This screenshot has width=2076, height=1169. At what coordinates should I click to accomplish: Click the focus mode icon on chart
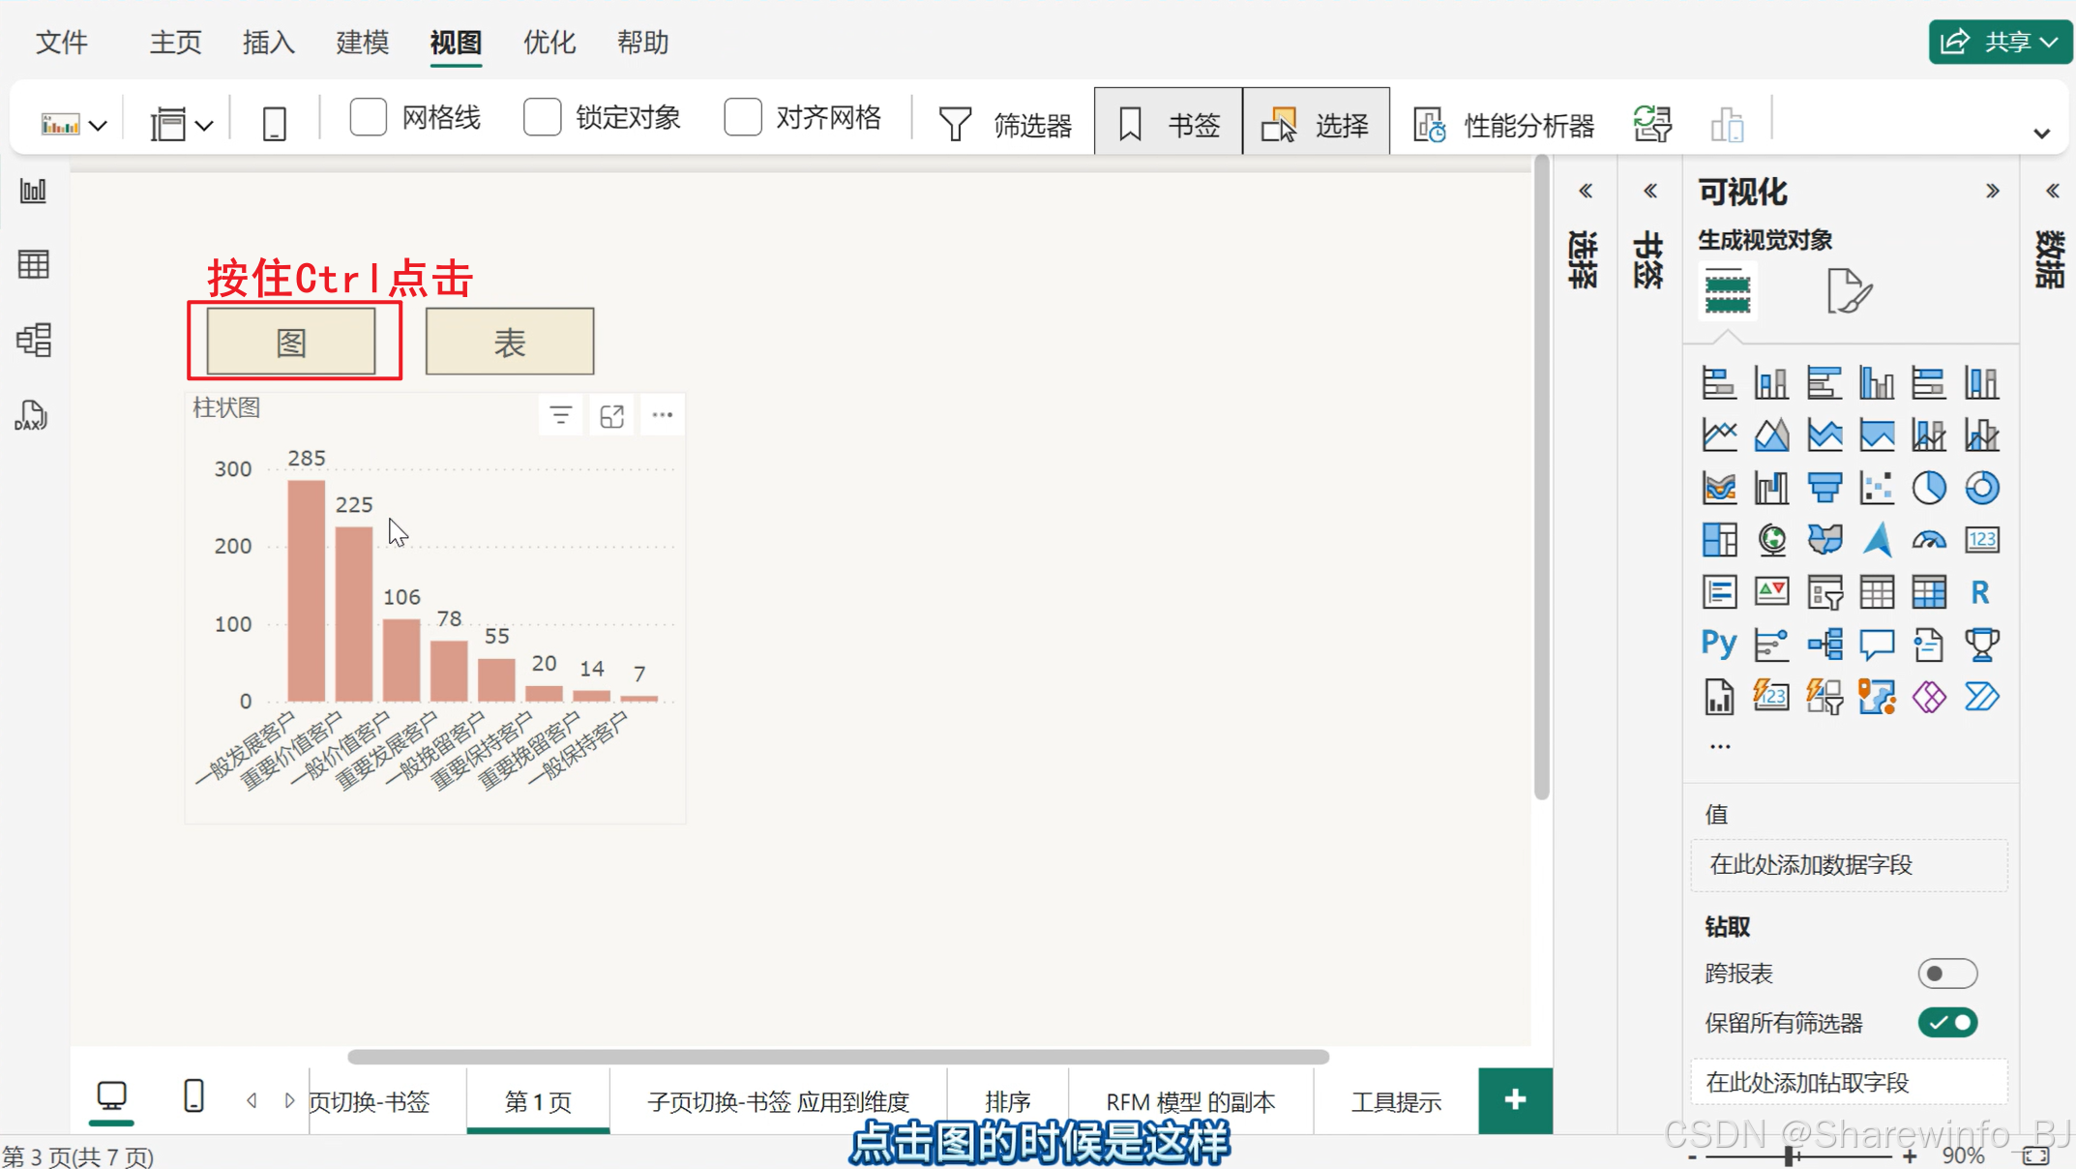coord(611,416)
